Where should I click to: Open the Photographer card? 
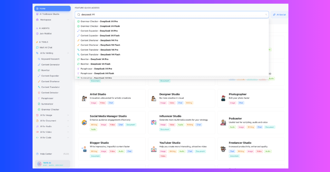pos(251,98)
